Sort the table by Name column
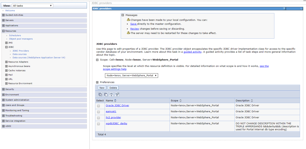 pyautogui.click(x=115, y=101)
